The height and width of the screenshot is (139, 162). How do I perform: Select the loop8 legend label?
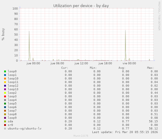[12, 114]
